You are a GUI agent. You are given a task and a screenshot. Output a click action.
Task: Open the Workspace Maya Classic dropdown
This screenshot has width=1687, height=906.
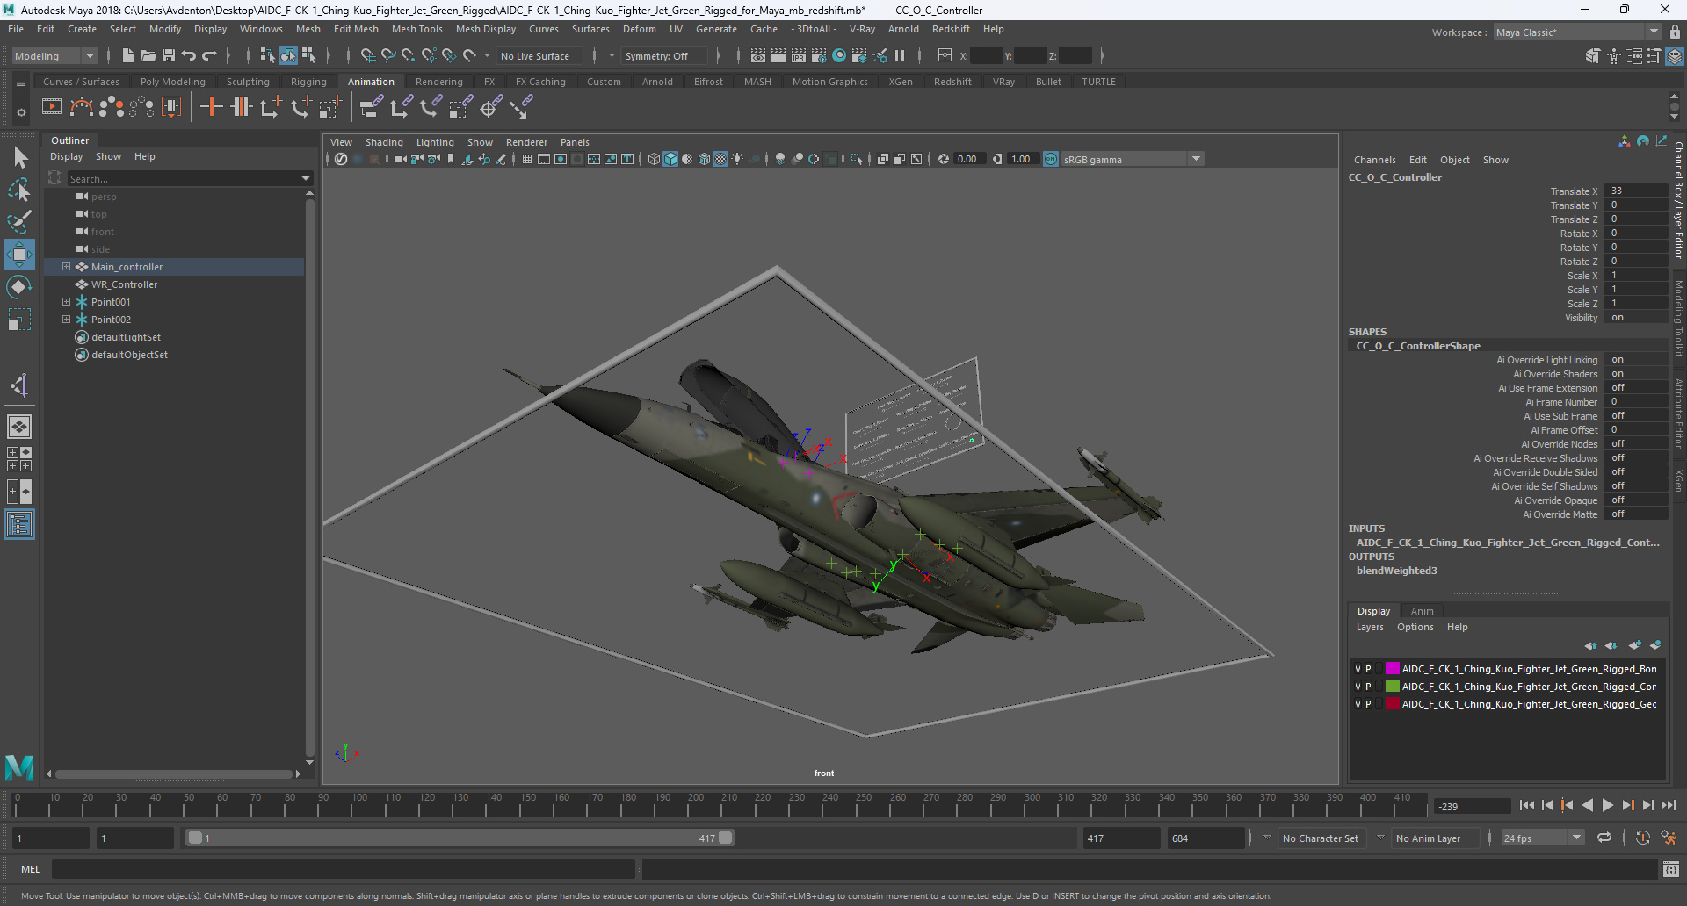(x=1577, y=32)
